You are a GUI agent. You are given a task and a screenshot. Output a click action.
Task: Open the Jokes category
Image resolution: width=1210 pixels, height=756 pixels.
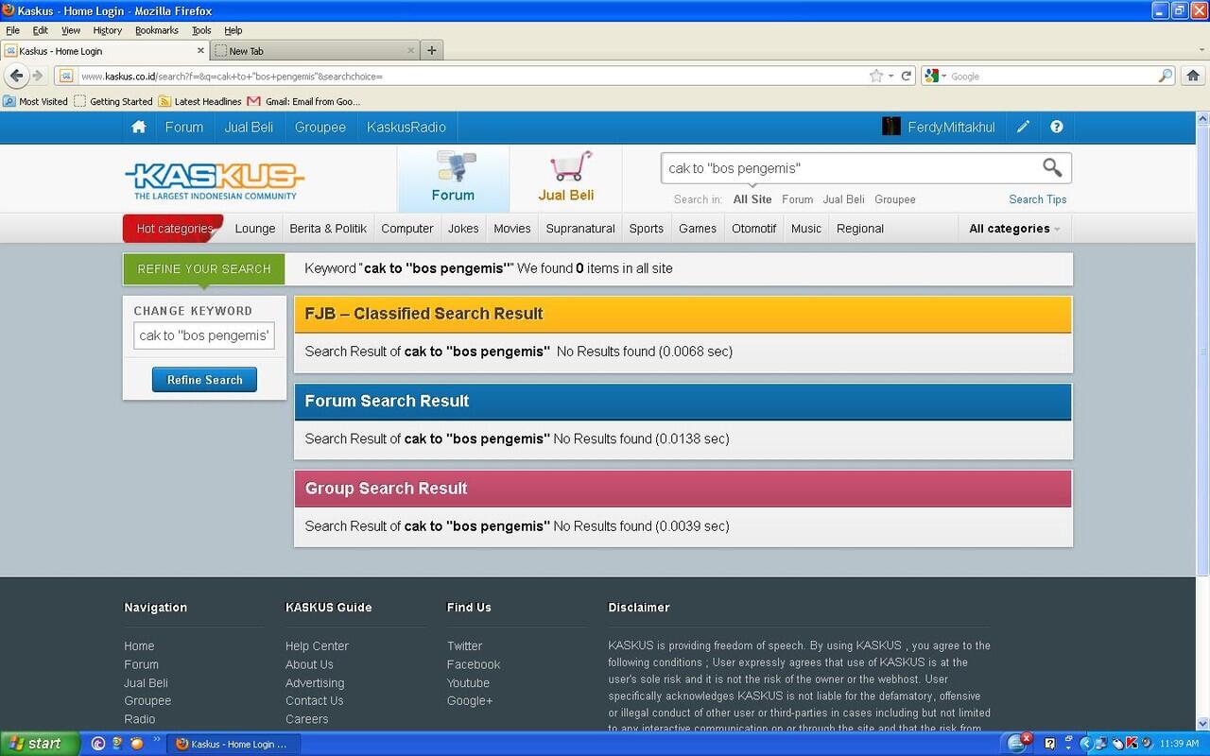pyautogui.click(x=463, y=229)
